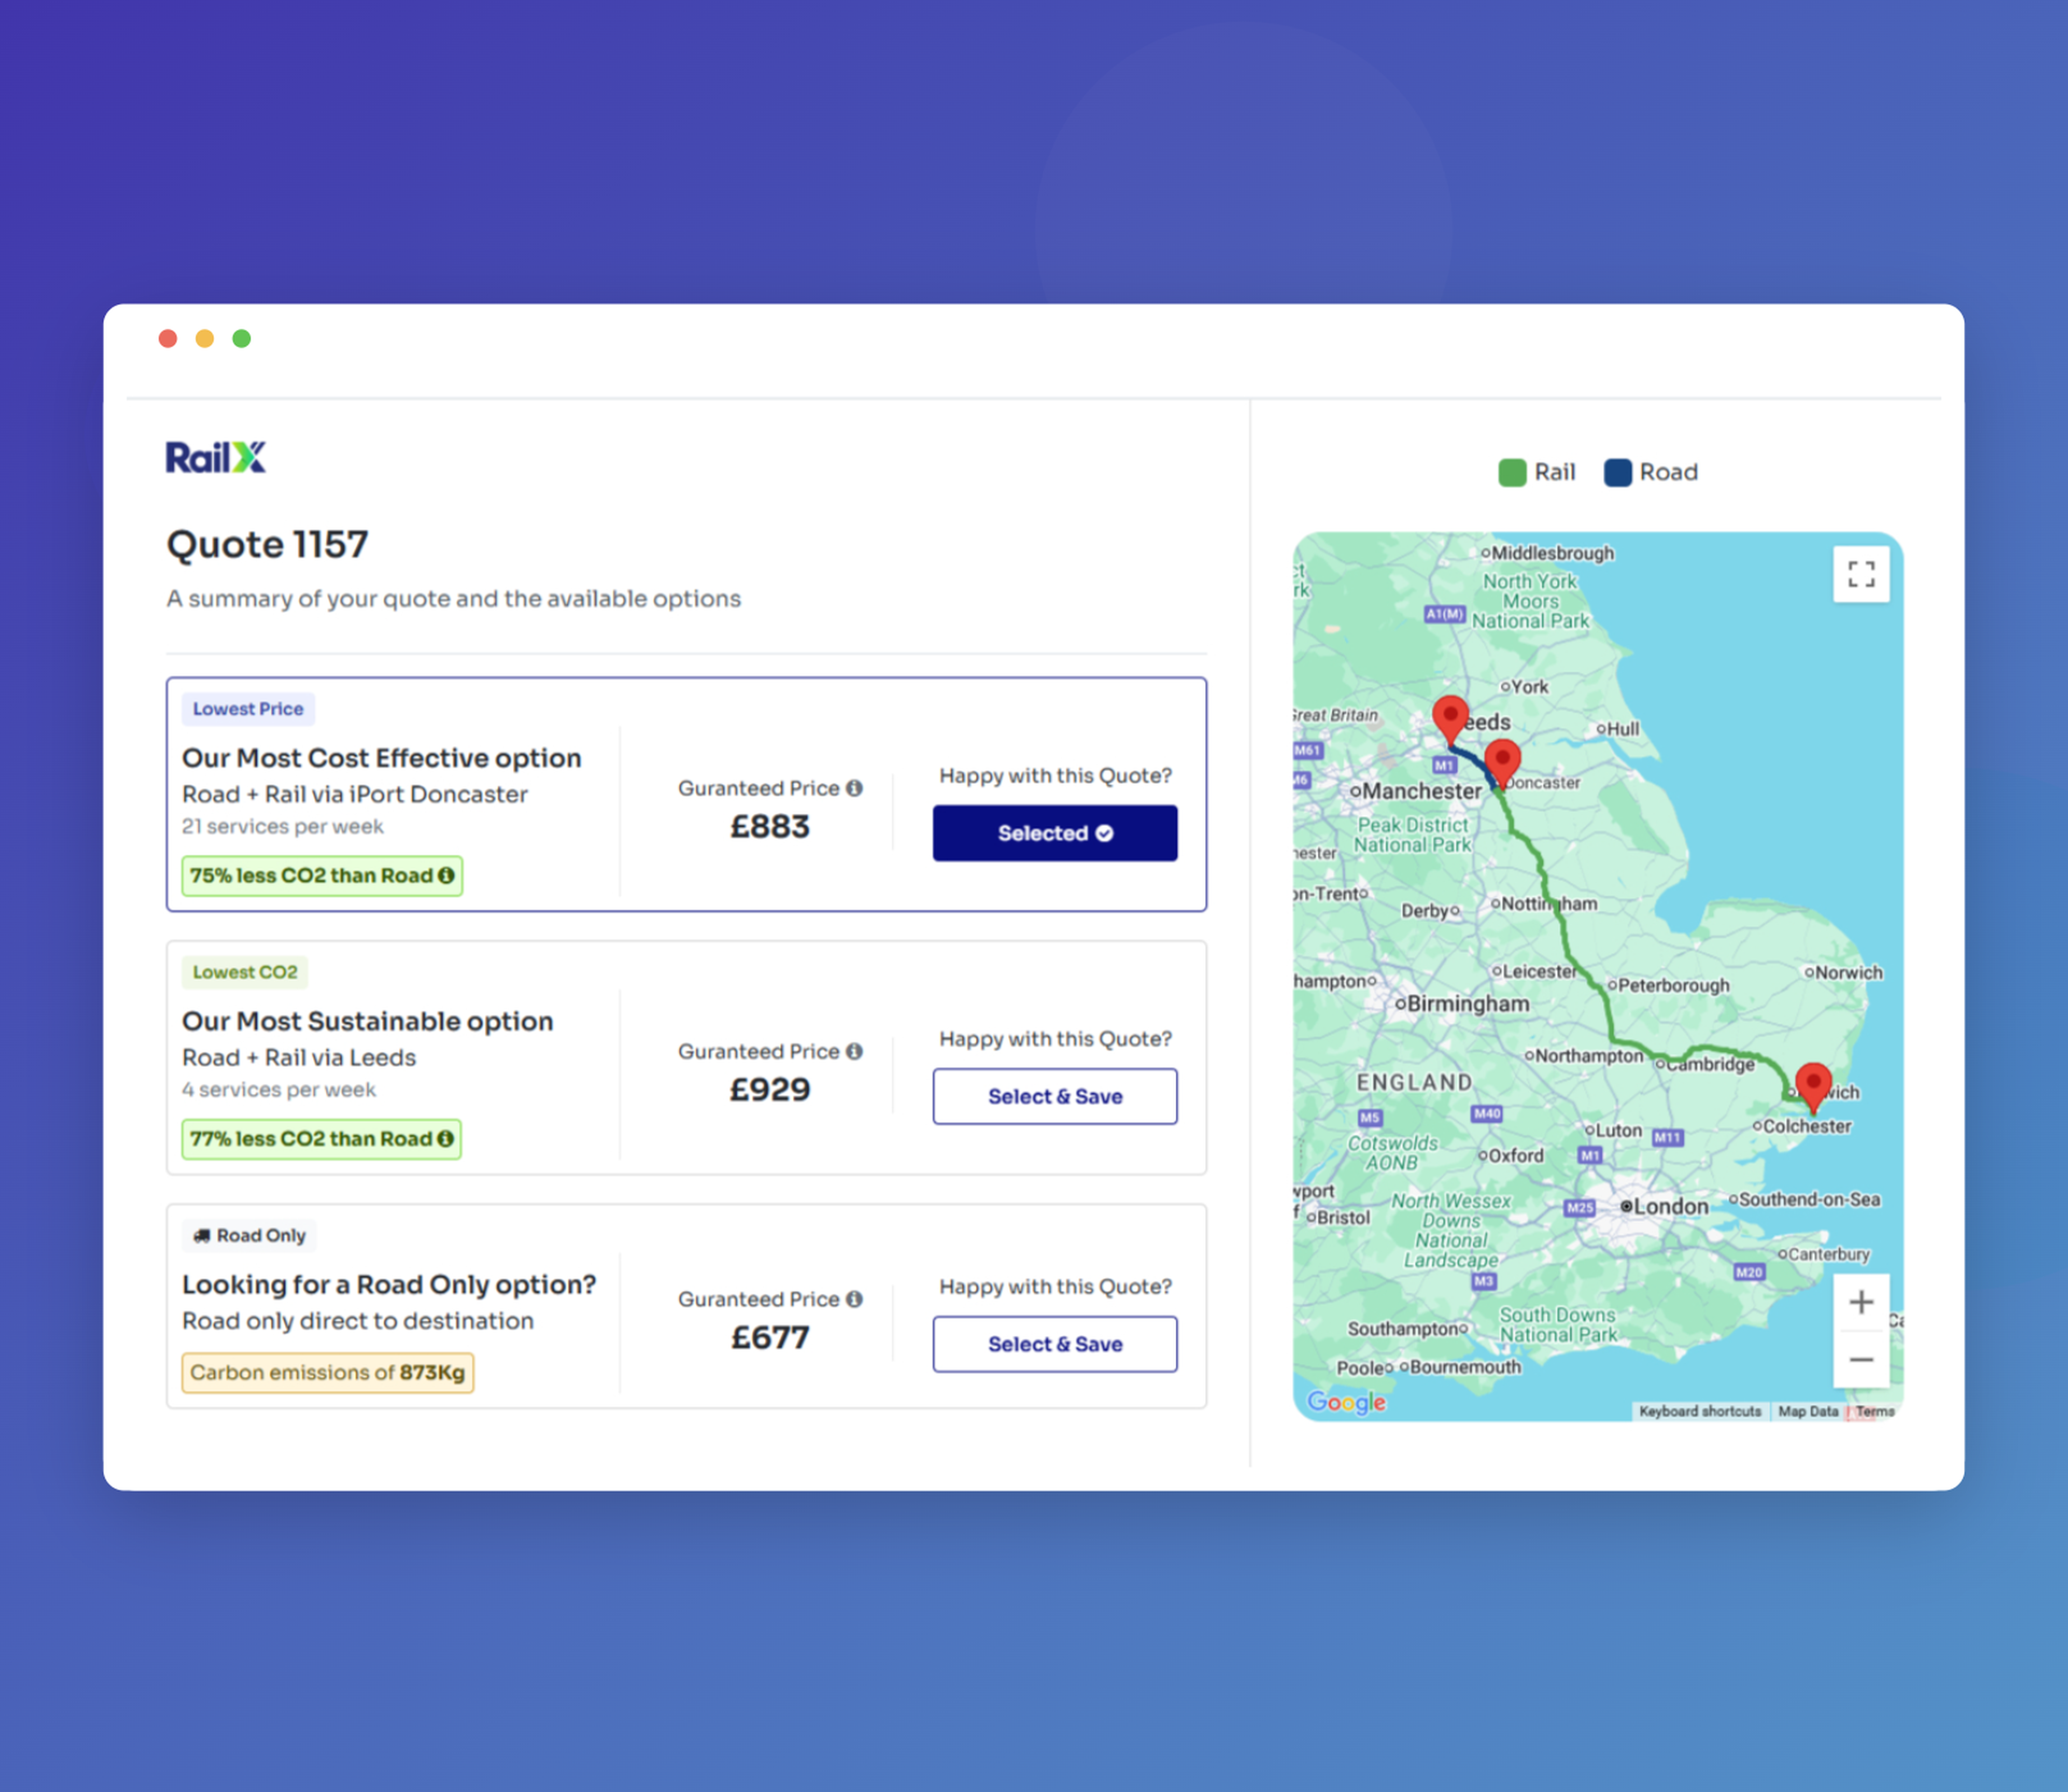Click the red map pin near Leeds

[1450, 716]
